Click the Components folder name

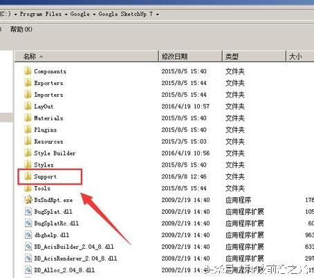50,71
